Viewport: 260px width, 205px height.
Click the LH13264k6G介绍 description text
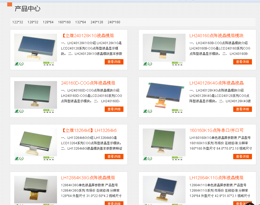tap(92, 143)
